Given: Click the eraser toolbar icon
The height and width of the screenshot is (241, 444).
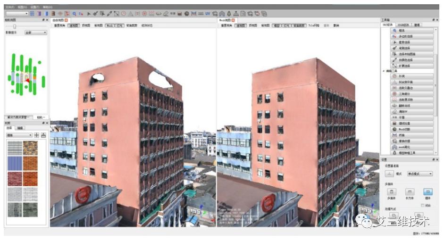Looking at the screenshot, I should coord(166,13).
